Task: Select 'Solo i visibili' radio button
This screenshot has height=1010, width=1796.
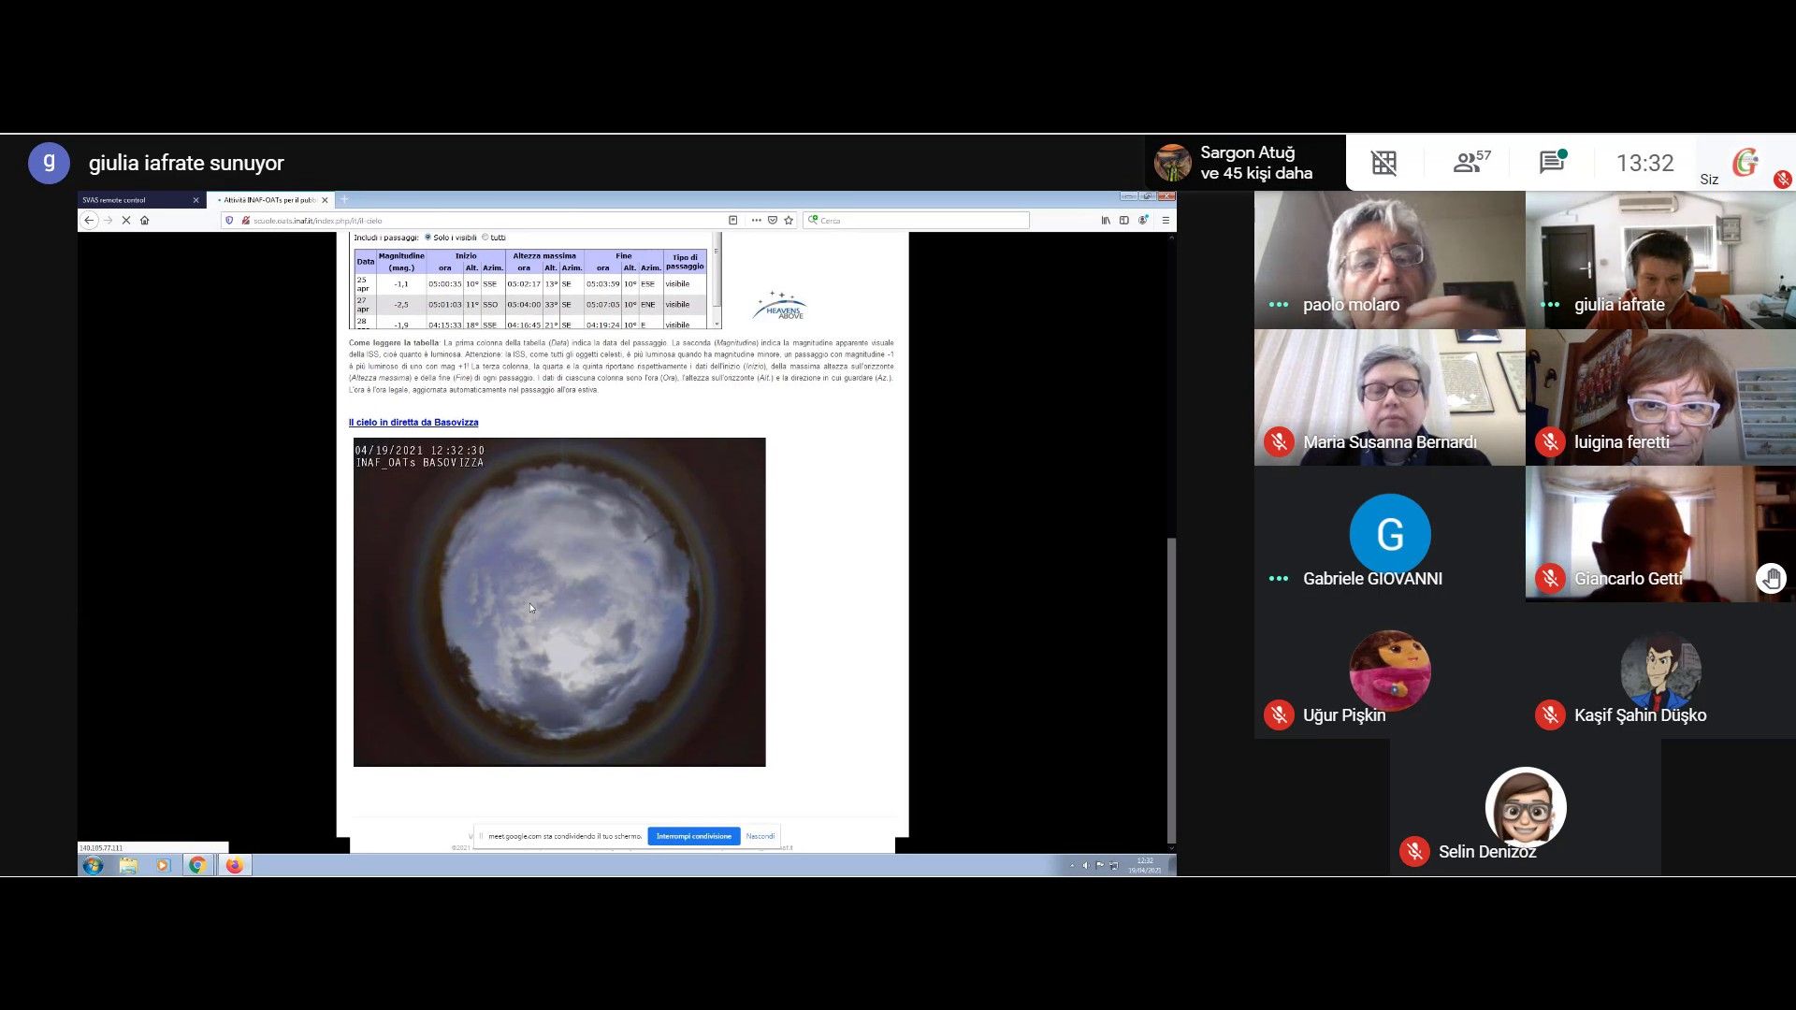Action: [x=427, y=238]
